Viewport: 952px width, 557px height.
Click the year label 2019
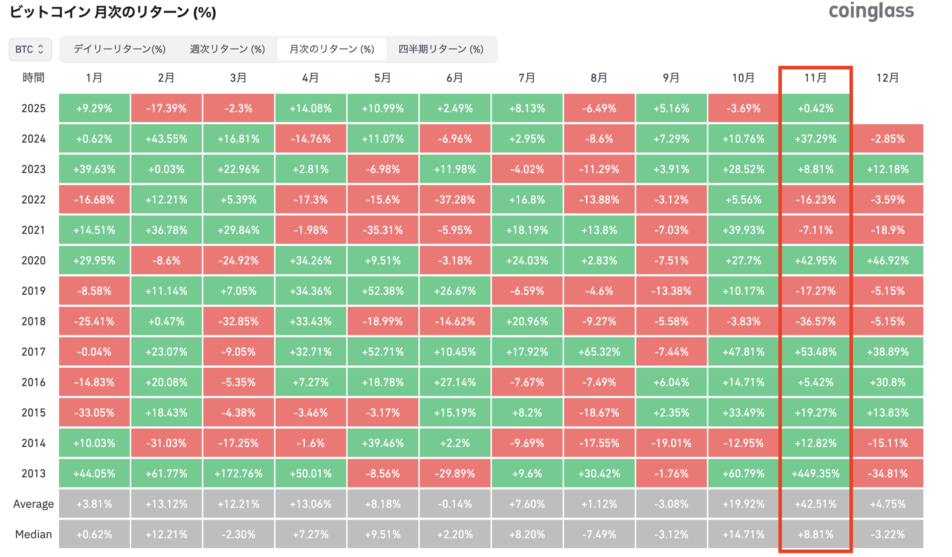coord(33,291)
